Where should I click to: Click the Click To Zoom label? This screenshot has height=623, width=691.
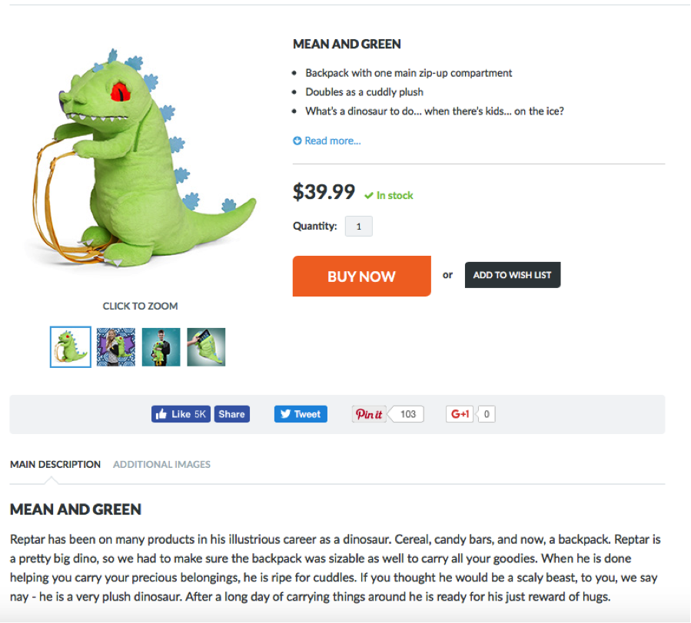pos(140,306)
